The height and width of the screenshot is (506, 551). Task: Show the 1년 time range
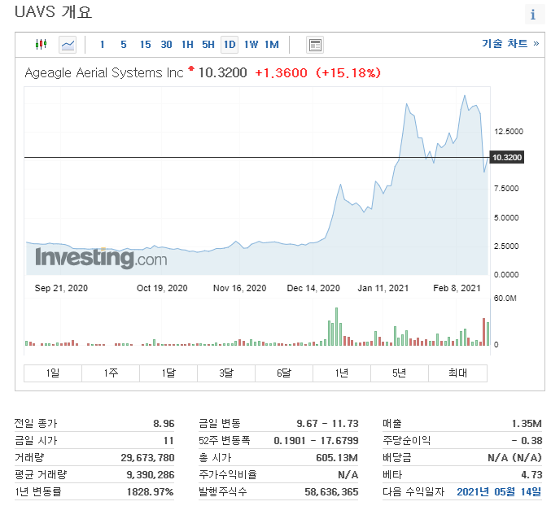[342, 373]
